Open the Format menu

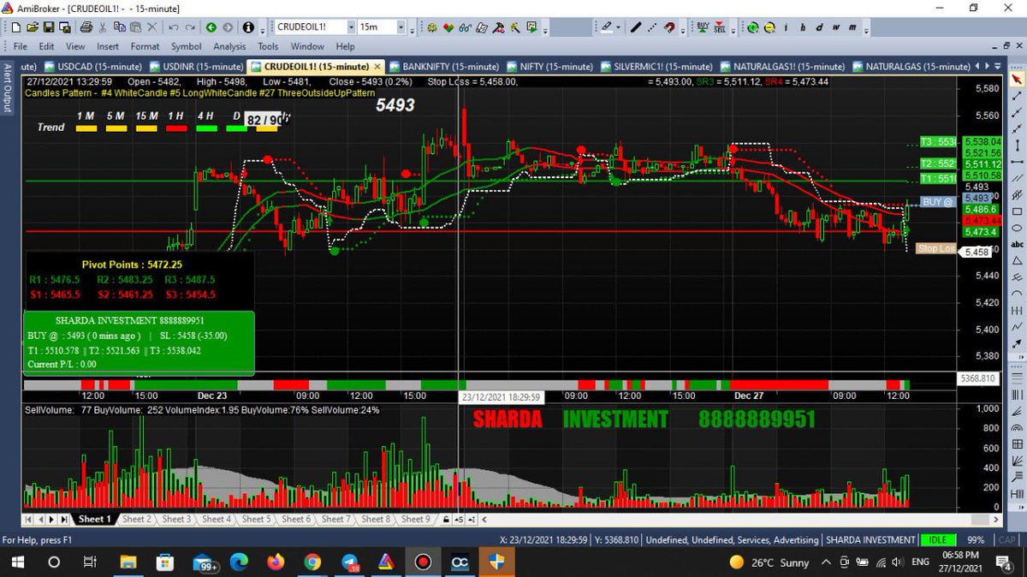[x=145, y=46]
